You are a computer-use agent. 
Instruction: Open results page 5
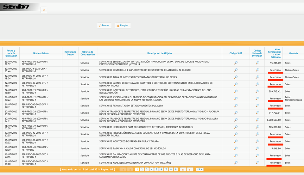point(156,169)
